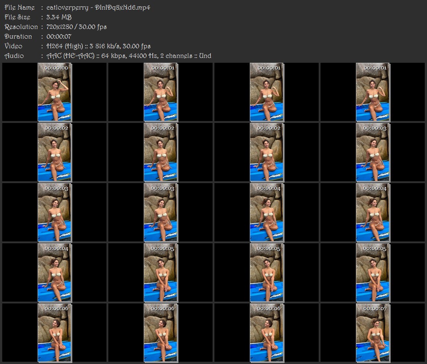Click the duration value '00:00:07'
Screen dimensions: 427x364
(59, 36)
